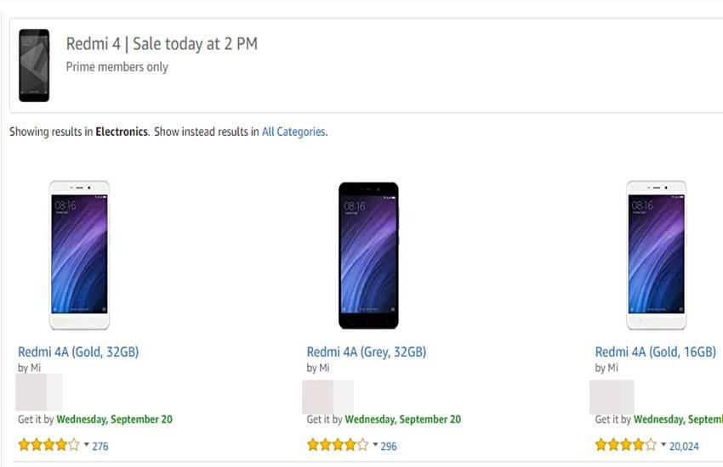Image resolution: width=723 pixels, height=467 pixels.
Task: Open the 276 reviews count link
Action: pos(100,446)
